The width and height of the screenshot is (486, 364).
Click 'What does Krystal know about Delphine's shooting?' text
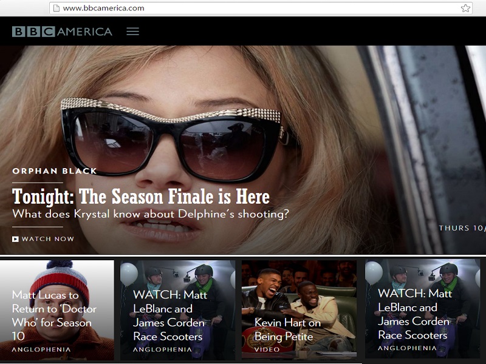(x=151, y=214)
